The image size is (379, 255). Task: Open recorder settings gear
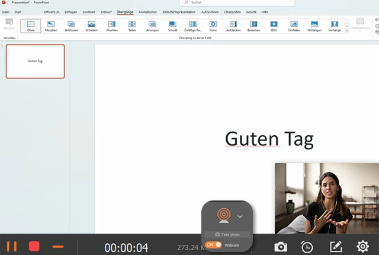coord(363,246)
